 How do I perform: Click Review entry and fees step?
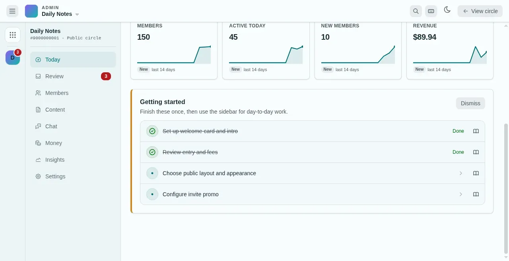[x=190, y=152]
